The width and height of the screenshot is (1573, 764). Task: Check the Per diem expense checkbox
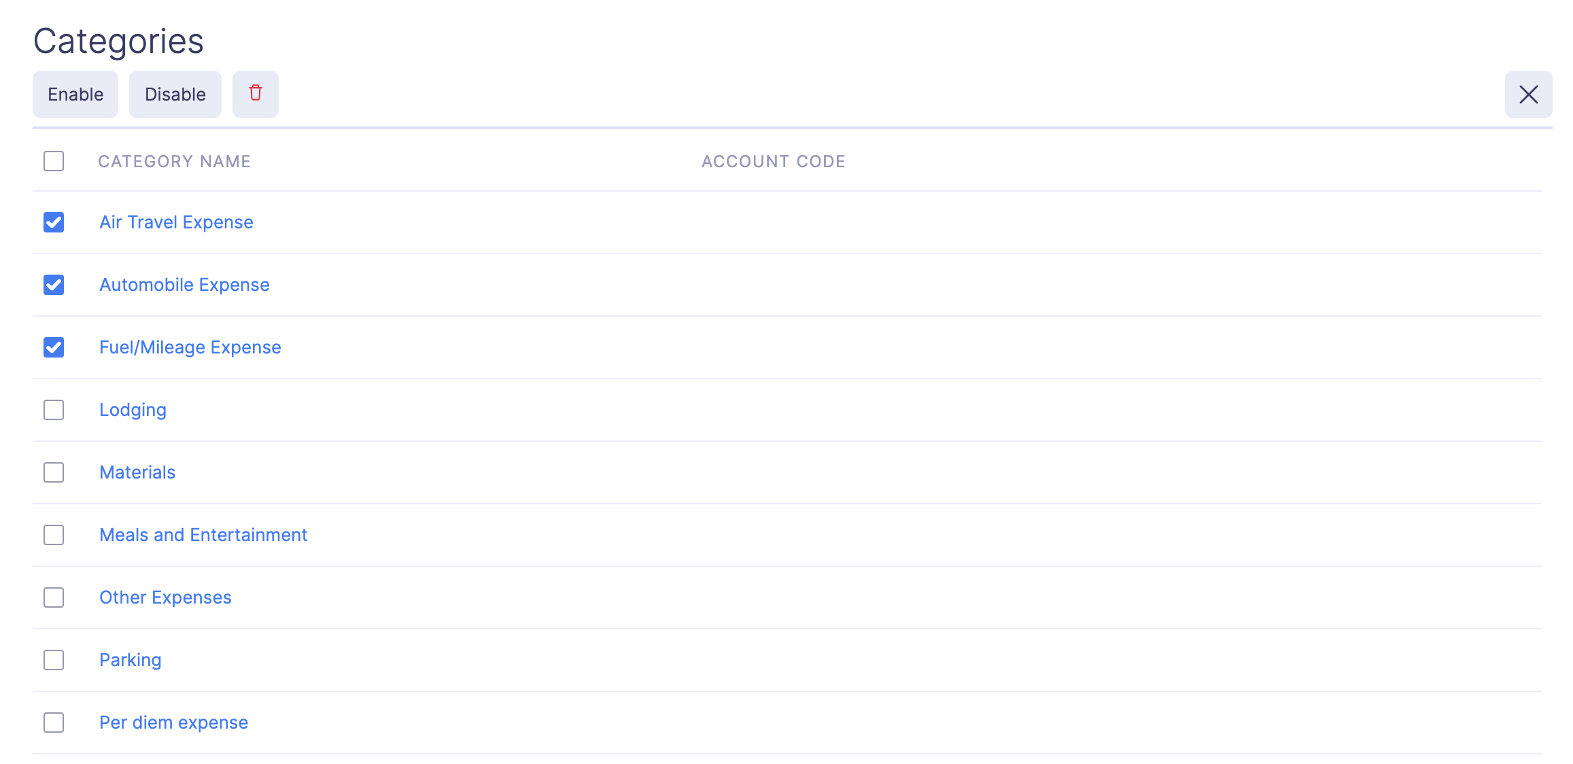click(x=53, y=723)
